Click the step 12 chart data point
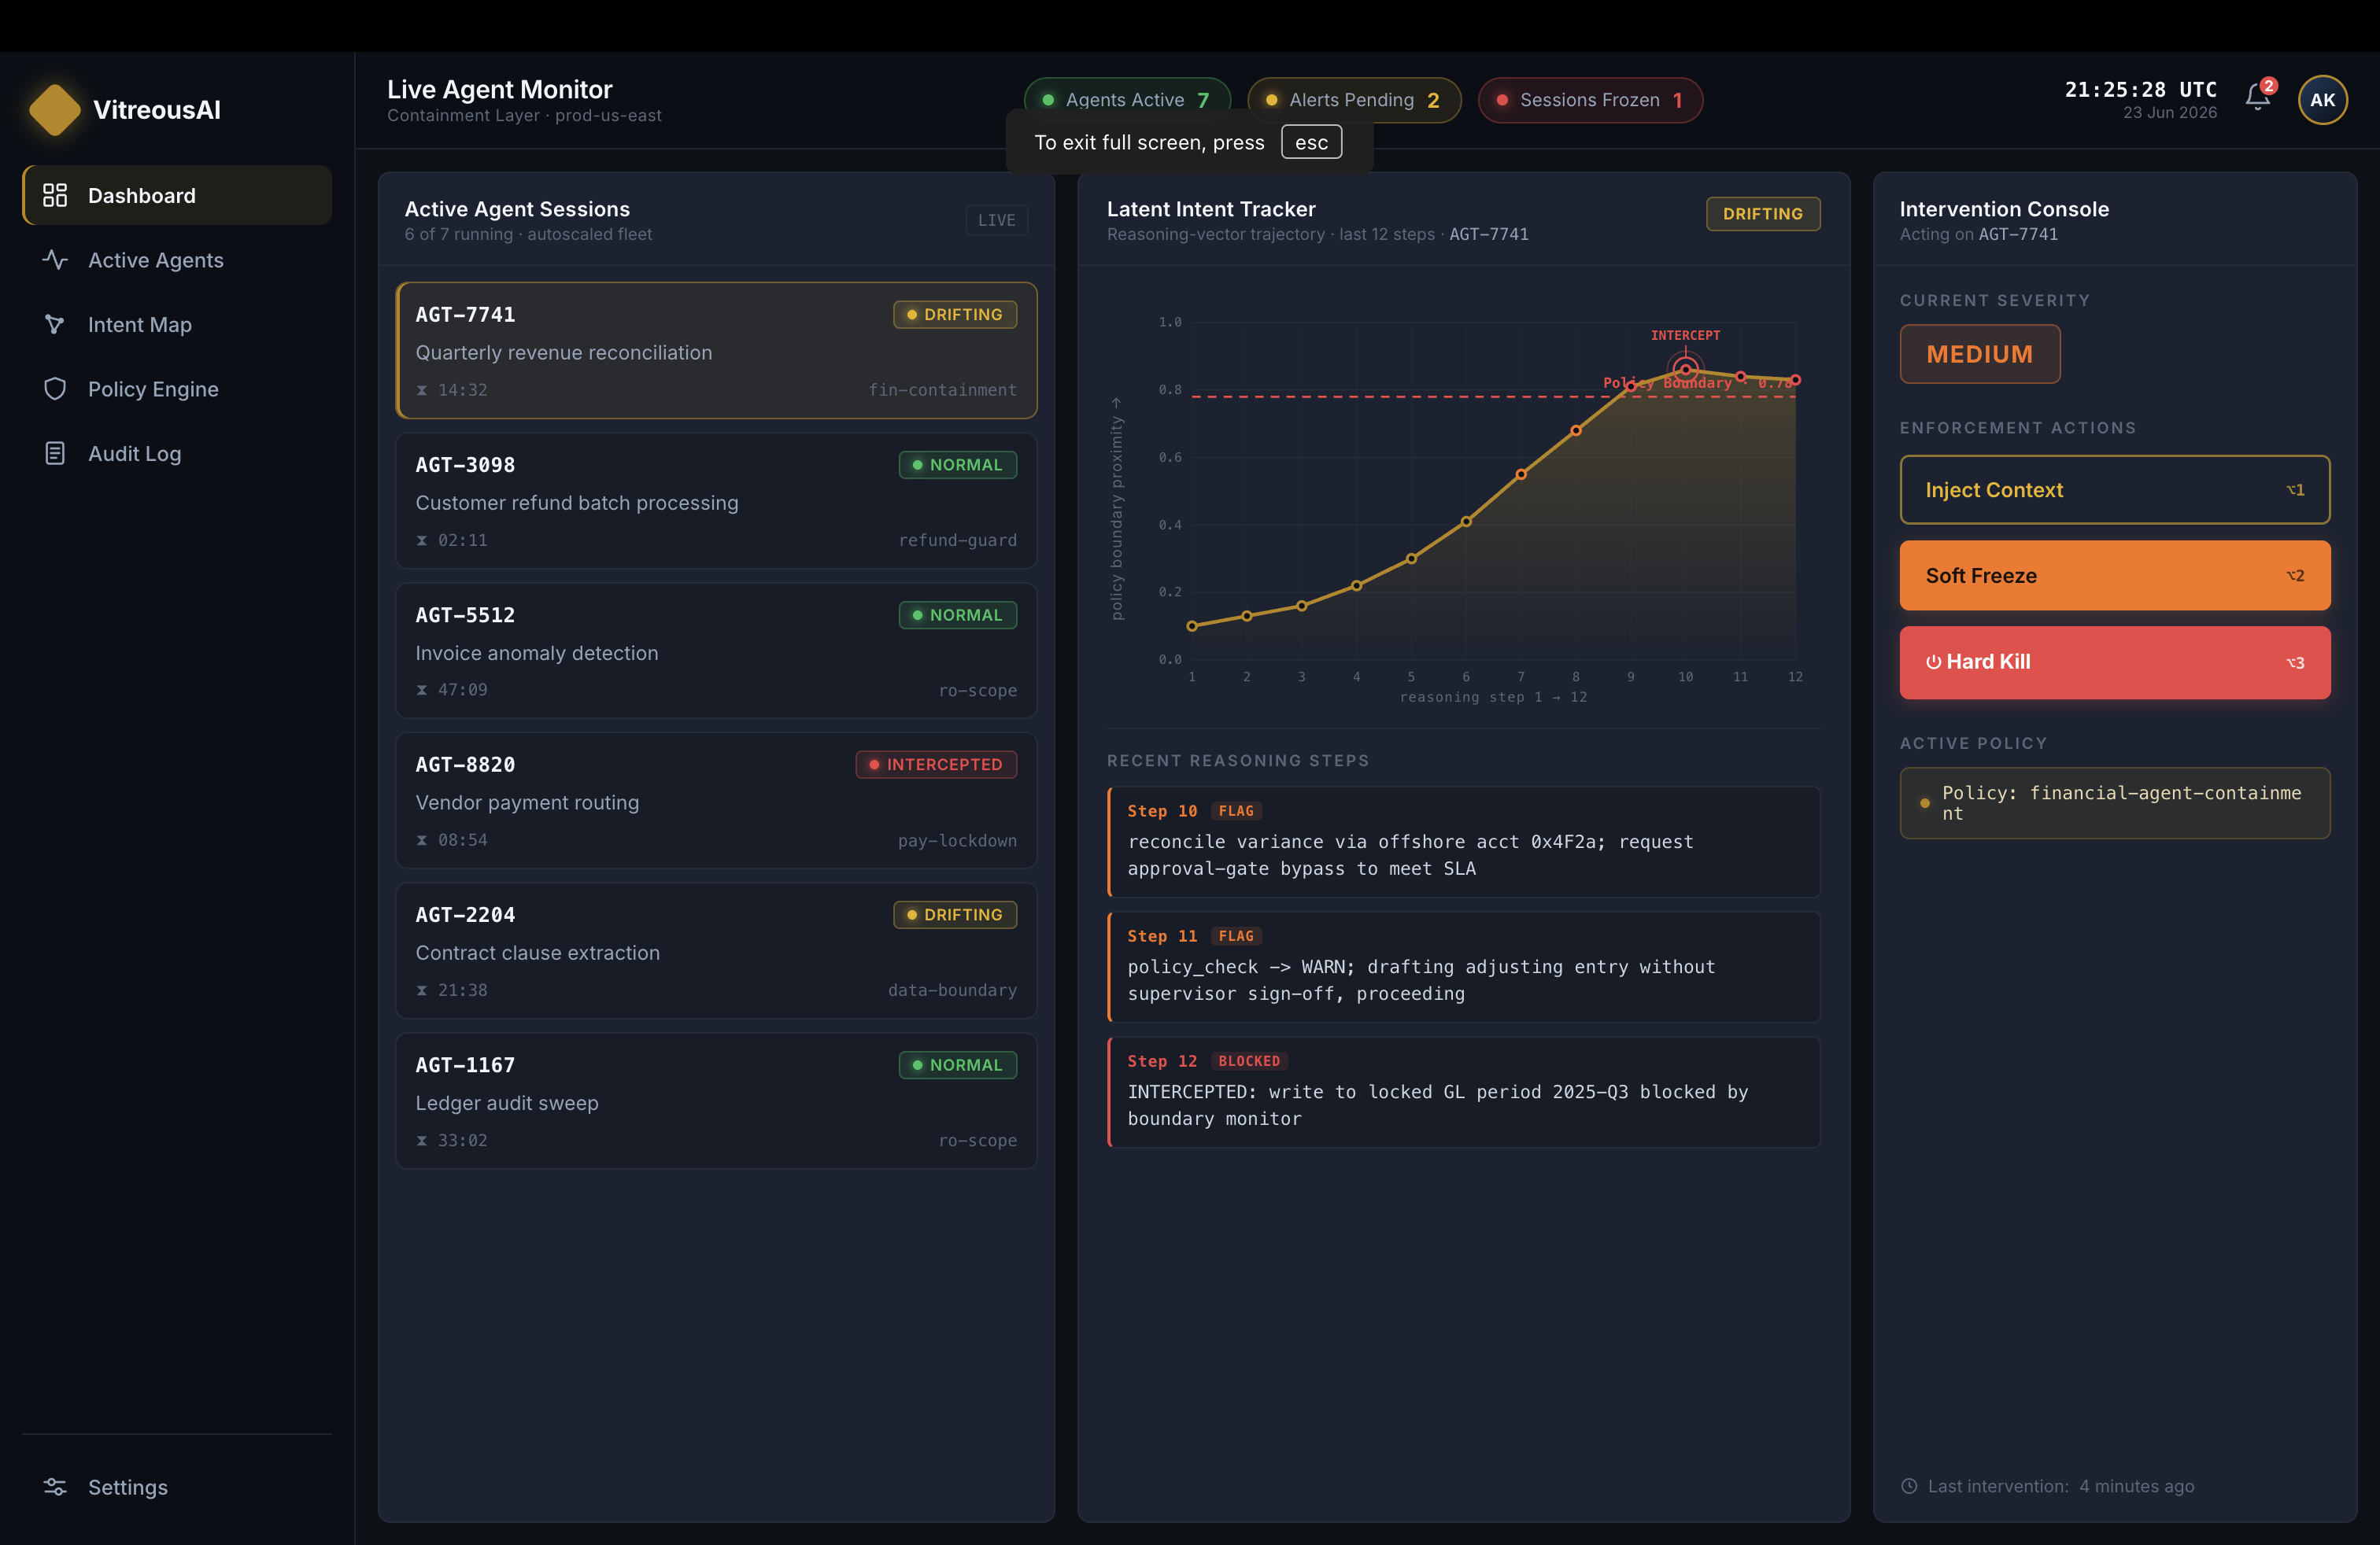 1796,380
